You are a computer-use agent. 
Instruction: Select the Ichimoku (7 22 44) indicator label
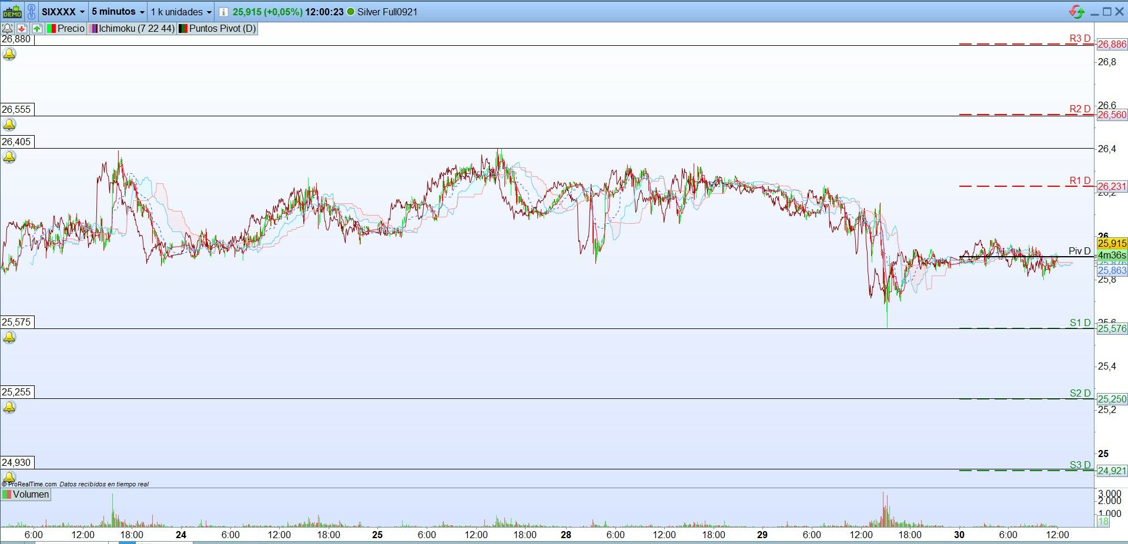tap(132, 28)
